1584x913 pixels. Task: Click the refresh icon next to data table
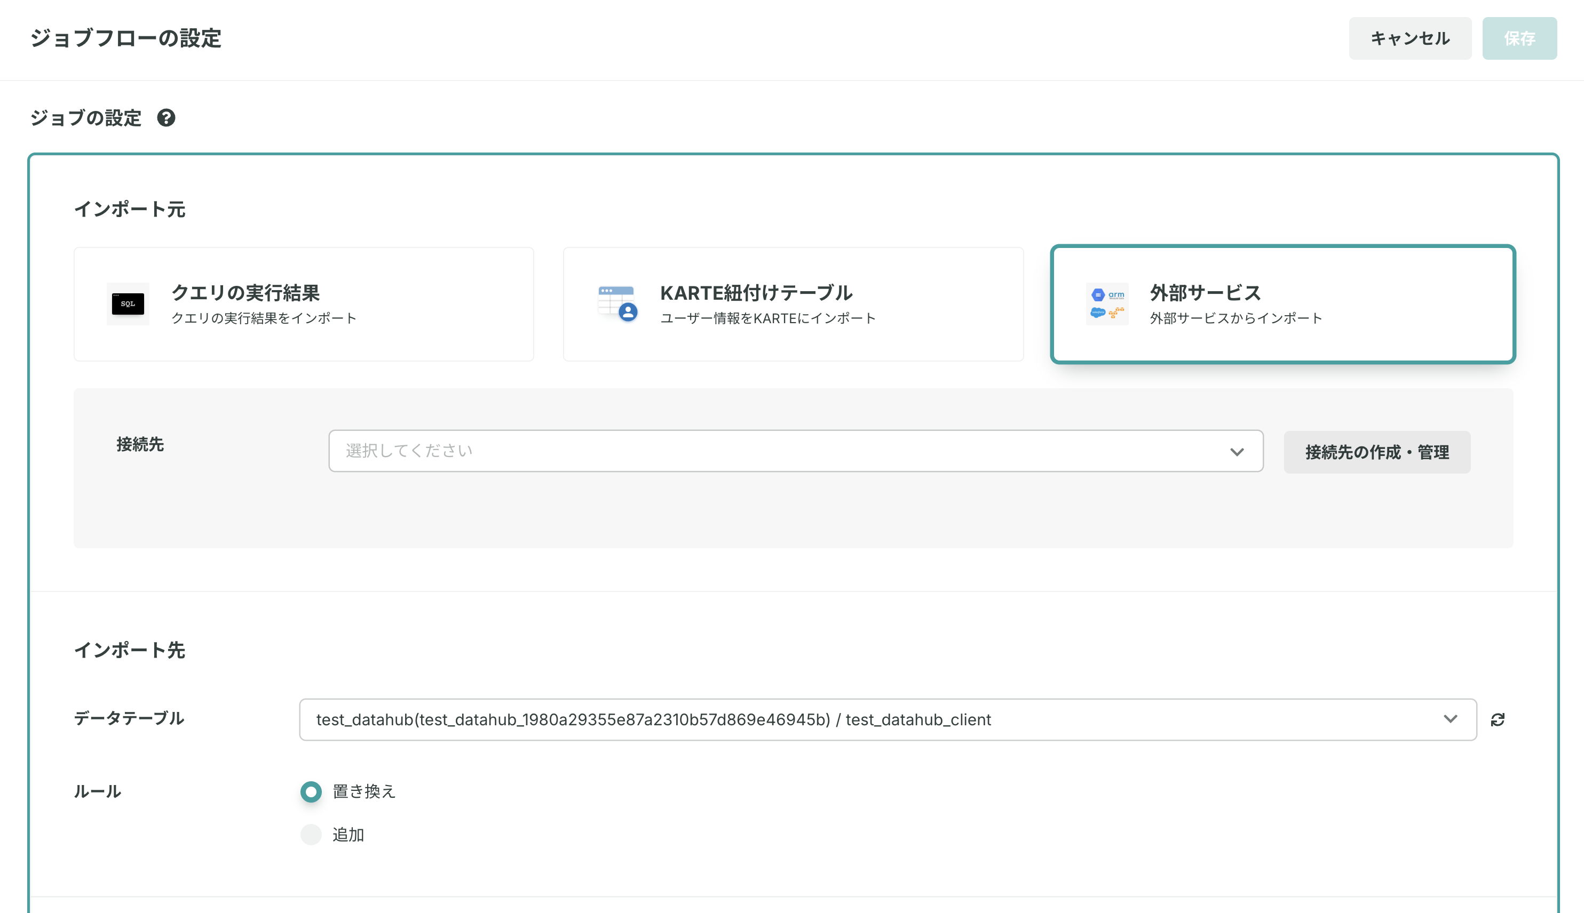(x=1498, y=720)
